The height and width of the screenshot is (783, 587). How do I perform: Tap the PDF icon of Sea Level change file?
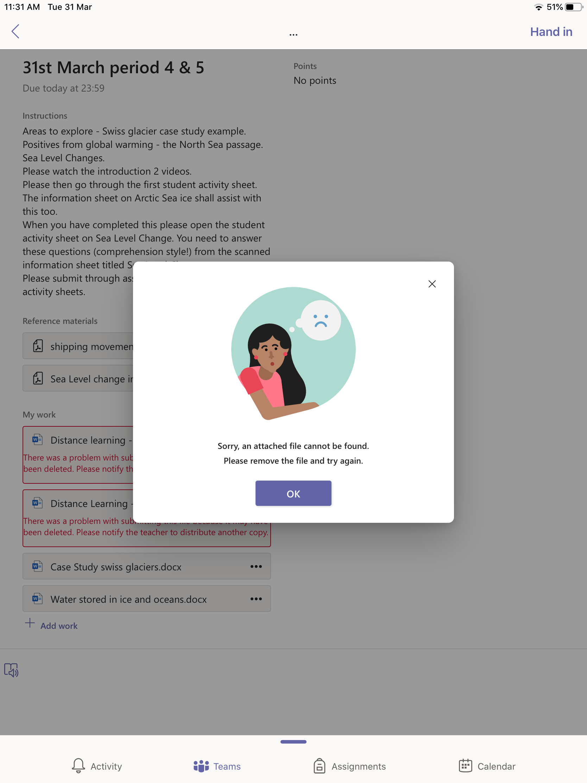[38, 378]
